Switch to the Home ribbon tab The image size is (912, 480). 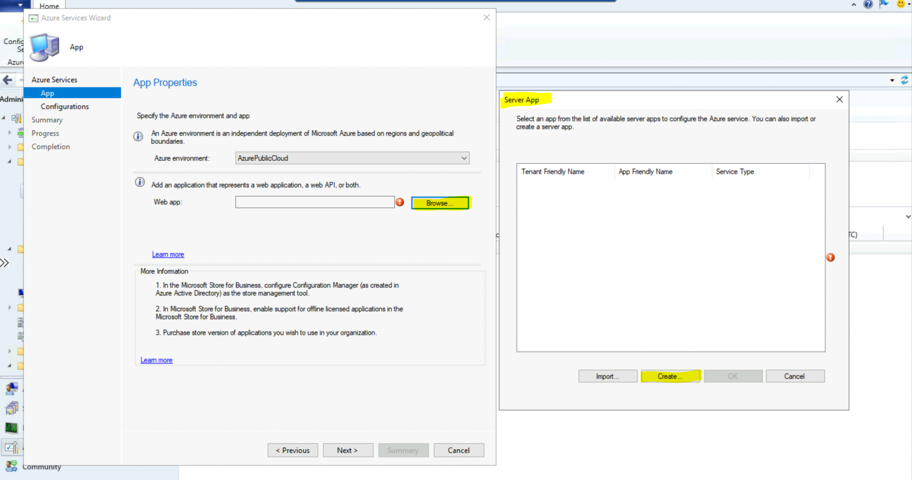point(49,6)
